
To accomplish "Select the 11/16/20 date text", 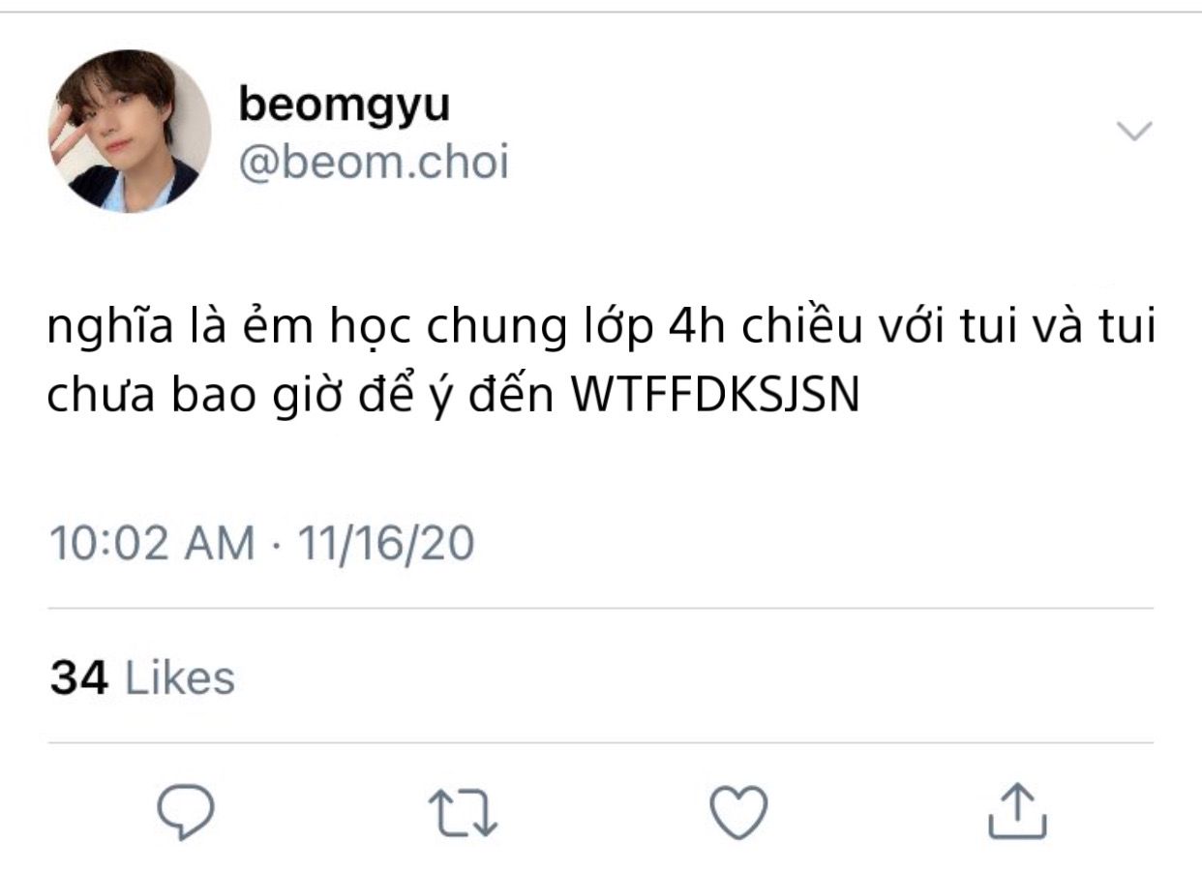I will (386, 543).
